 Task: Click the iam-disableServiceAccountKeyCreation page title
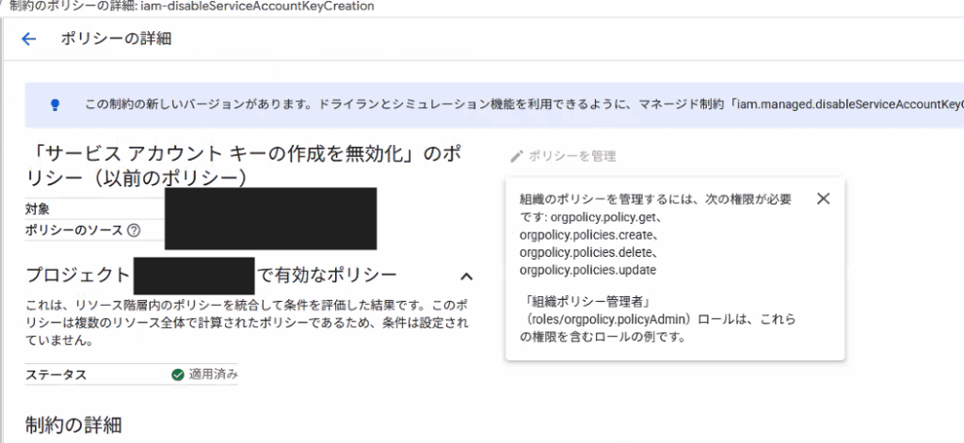(x=256, y=7)
